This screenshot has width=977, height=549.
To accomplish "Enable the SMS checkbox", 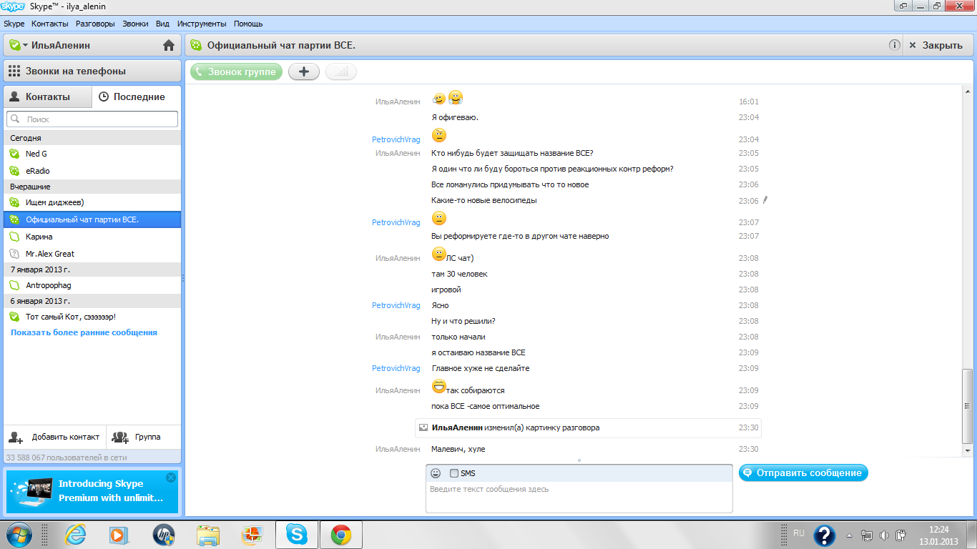I will (x=454, y=473).
